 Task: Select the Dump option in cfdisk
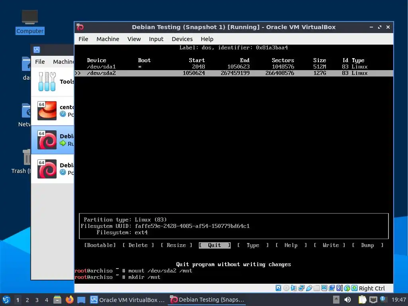click(368, 245)
